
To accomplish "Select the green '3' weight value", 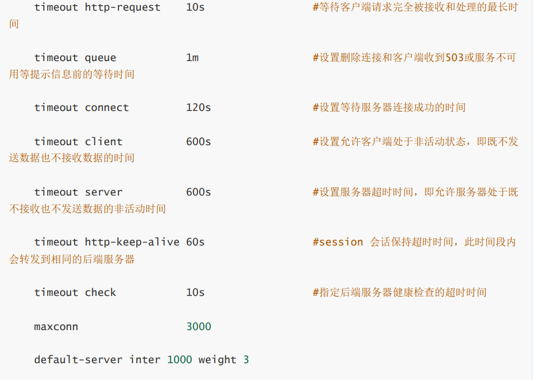I will [x=246, y=360].
